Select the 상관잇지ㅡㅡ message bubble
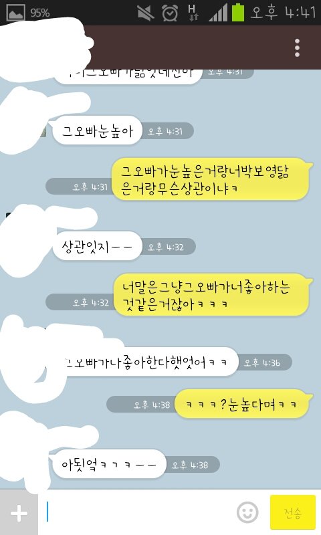 click(96, 246)
